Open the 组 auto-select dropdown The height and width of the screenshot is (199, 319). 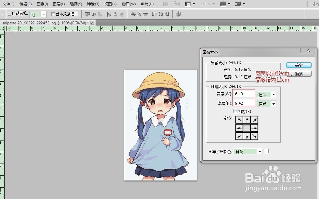pyautogui.click(x=38, y=14)
